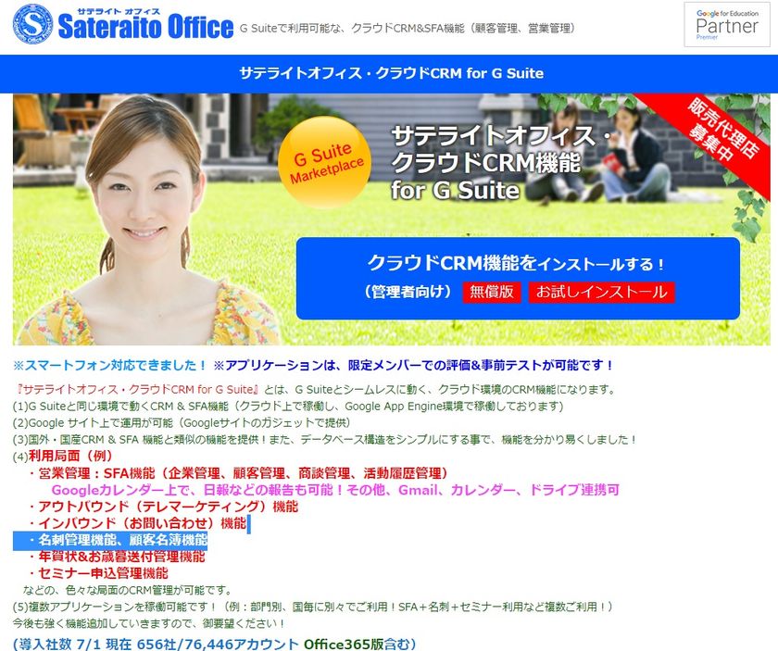This screenshot has height=651, width=778.
Task: Click the line (1)G Suiteと同じ環境で動くCRM & SFA機能
Action: (288, 407)
